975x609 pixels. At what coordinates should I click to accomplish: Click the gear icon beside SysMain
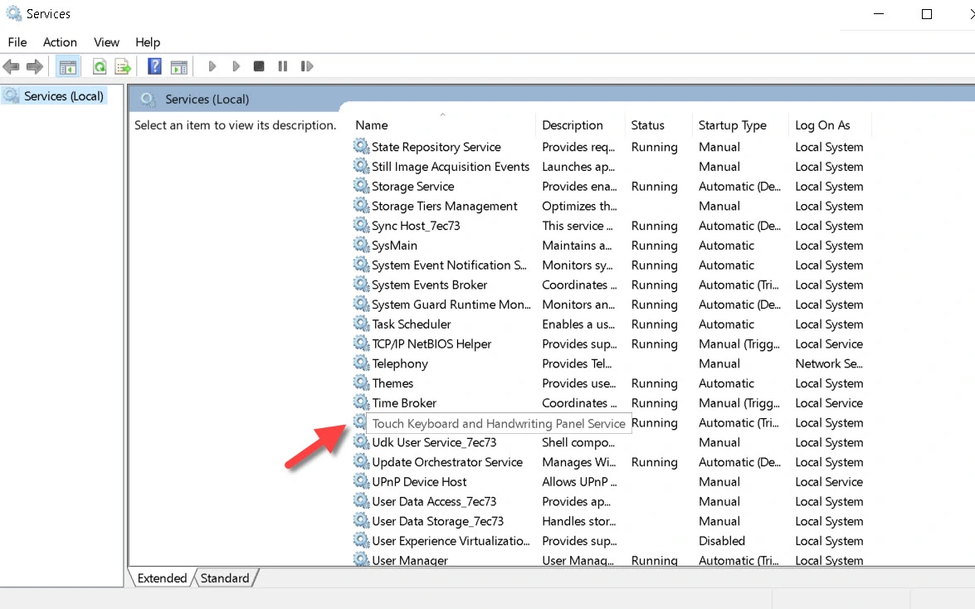coord(361,245)
